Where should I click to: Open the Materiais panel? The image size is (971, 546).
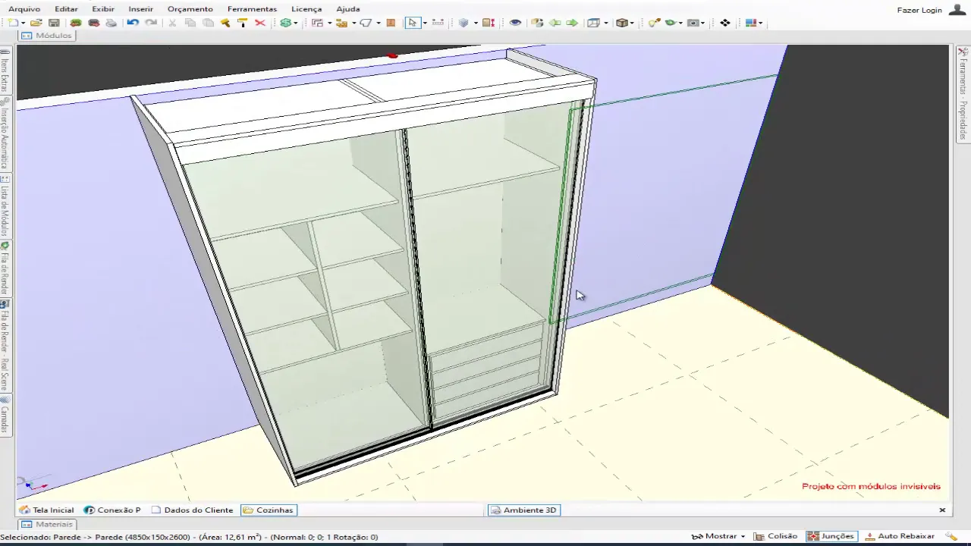(47, 524)
